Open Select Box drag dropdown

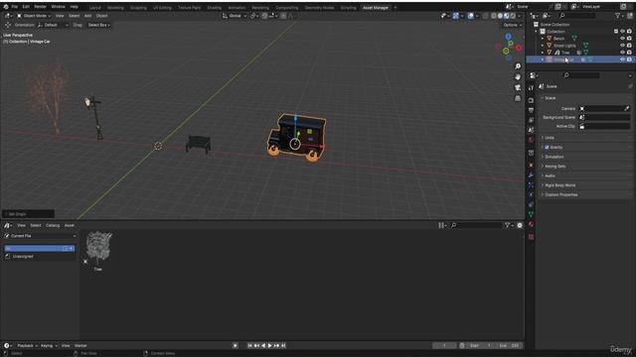99,25
